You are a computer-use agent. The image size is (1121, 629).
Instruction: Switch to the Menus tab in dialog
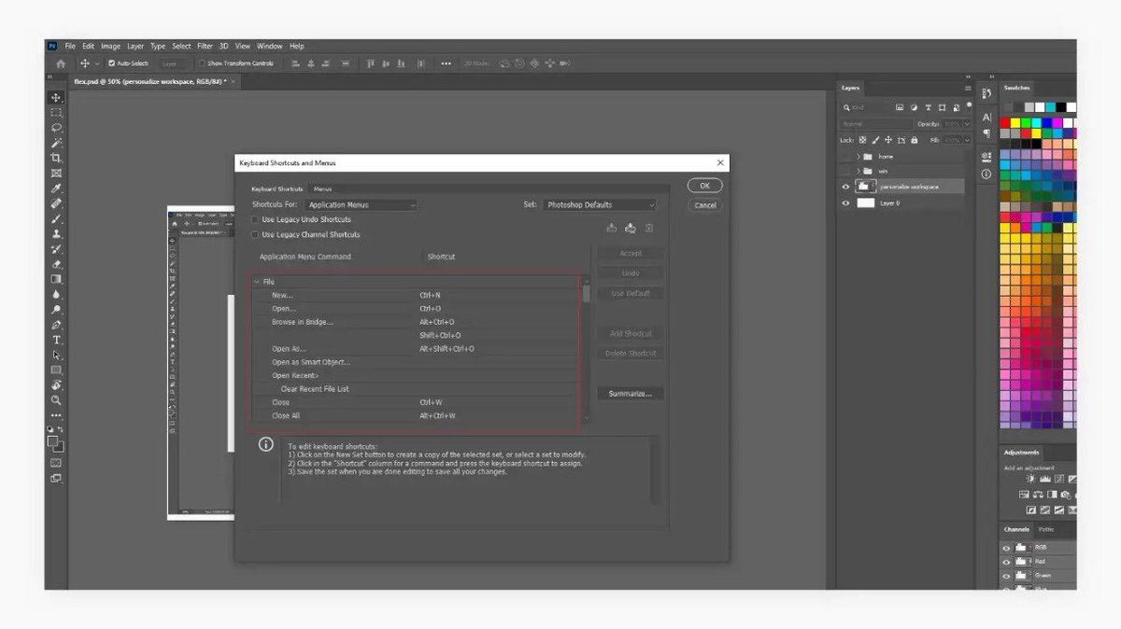pyautogui.click(x=322, y=189)
